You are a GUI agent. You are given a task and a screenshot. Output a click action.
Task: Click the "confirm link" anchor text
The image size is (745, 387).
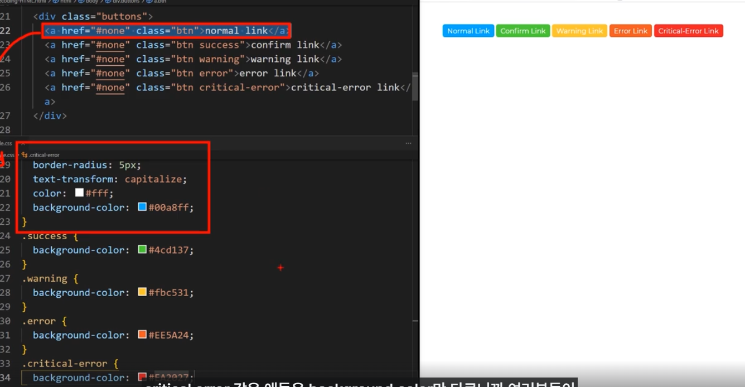point(285,45)
